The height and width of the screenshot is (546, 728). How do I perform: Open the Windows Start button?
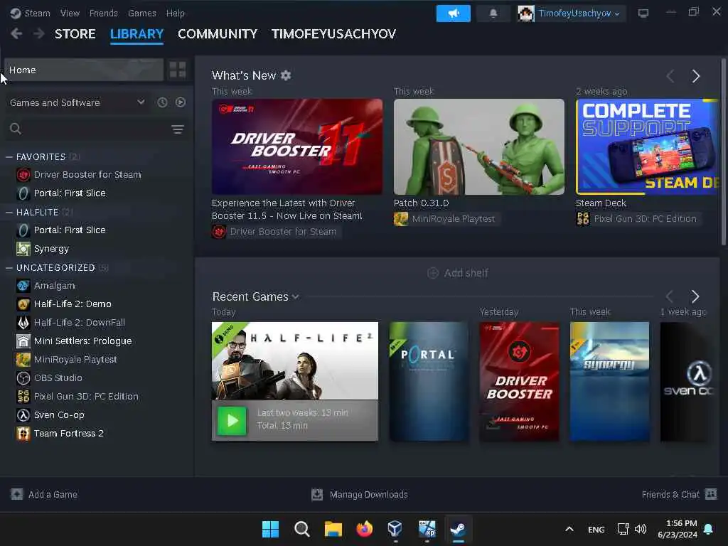point(270,529)
